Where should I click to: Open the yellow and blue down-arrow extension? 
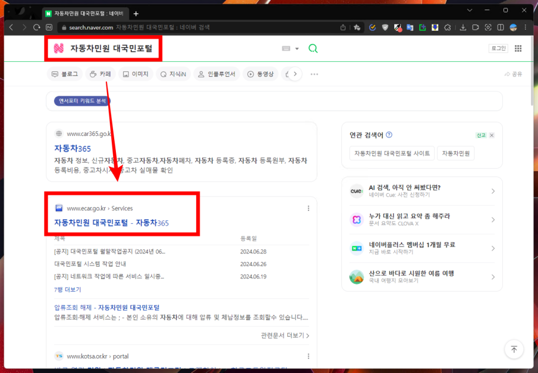tap(435, 27)
